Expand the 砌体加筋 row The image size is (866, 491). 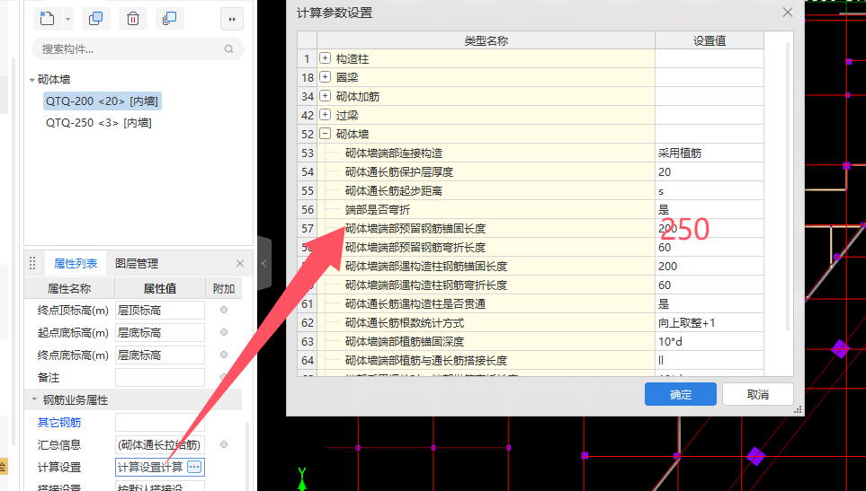pyautogui.click(x=326, y=96)
